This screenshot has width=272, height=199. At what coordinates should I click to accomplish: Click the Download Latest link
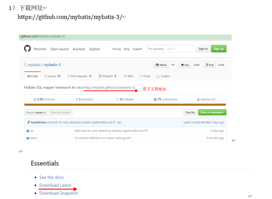tap(56, 185)
